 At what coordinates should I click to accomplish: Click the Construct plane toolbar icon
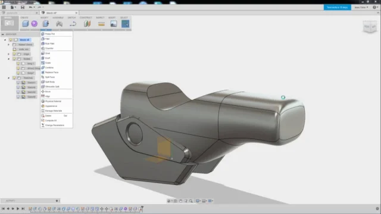tap(87, 24)
